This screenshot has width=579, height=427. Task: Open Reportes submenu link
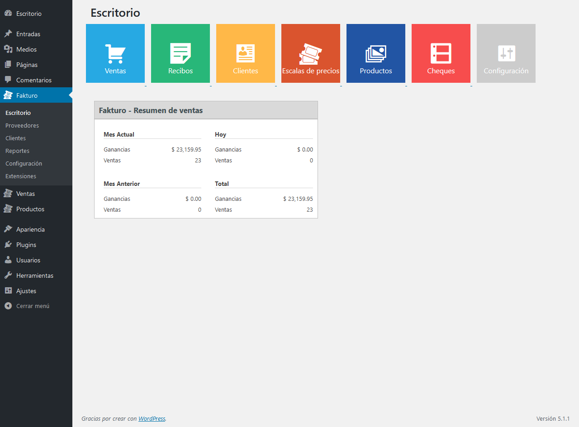point(17,151)
